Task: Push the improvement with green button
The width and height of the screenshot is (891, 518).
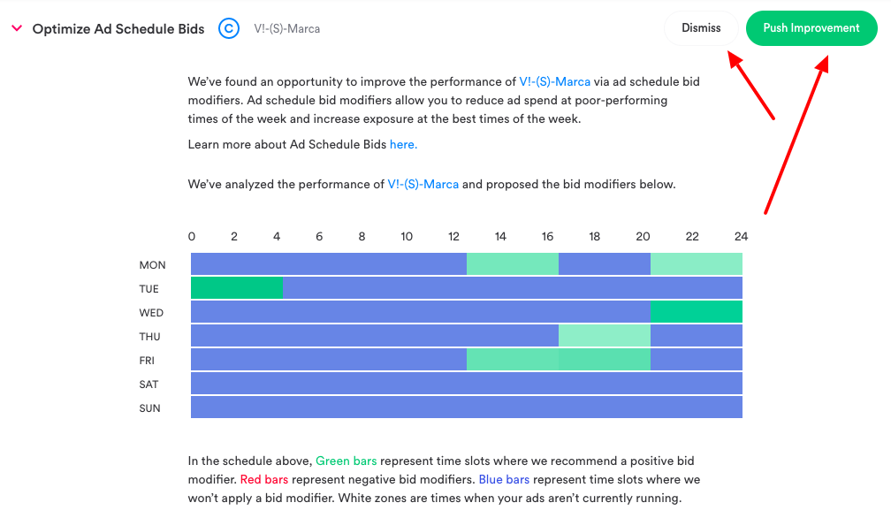Action: coord(811,27)
